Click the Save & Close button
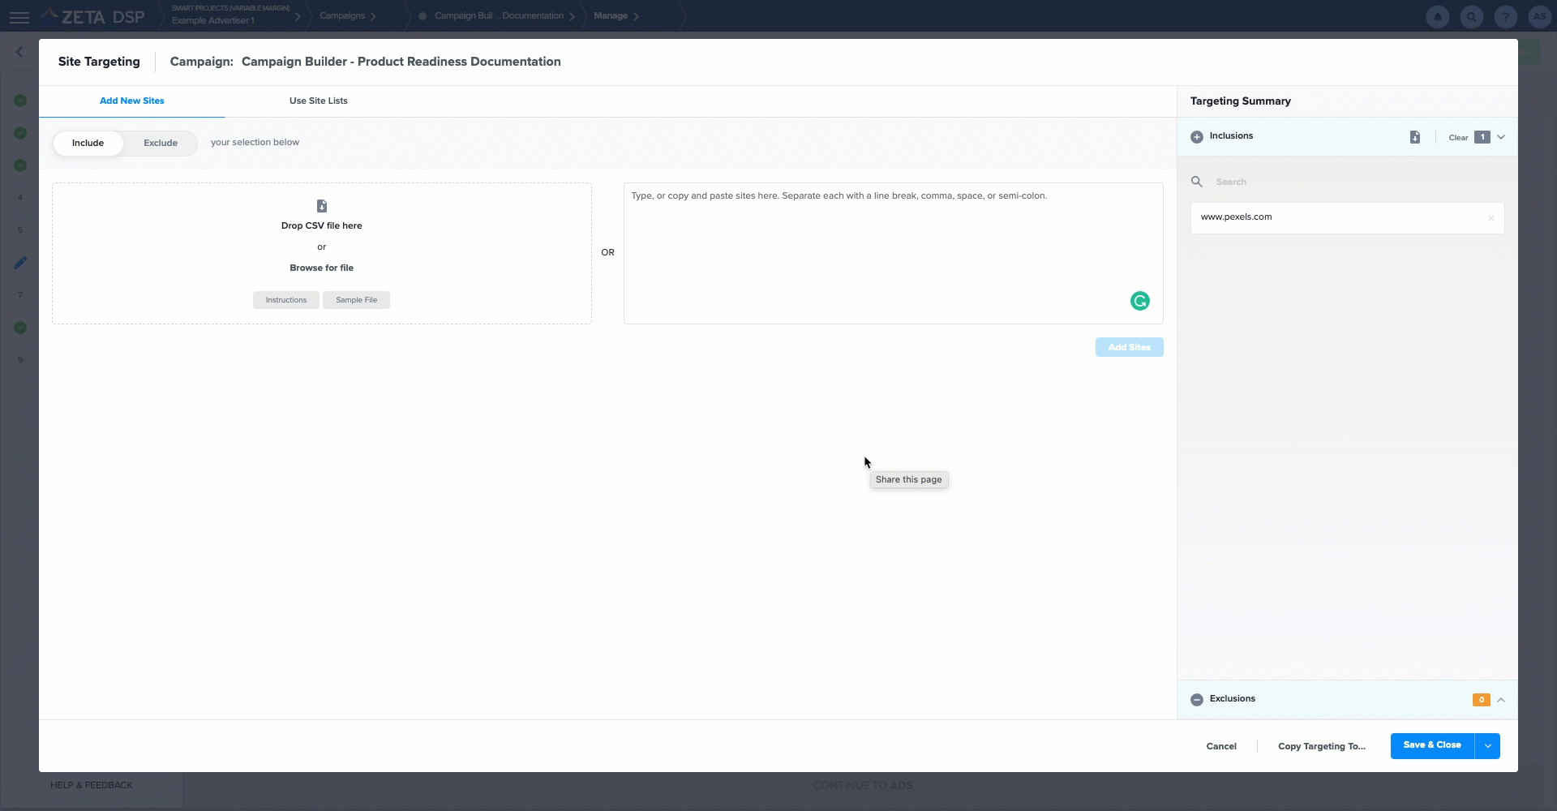This screenshot has height=811, width=1557. (x=1431, y=745)
